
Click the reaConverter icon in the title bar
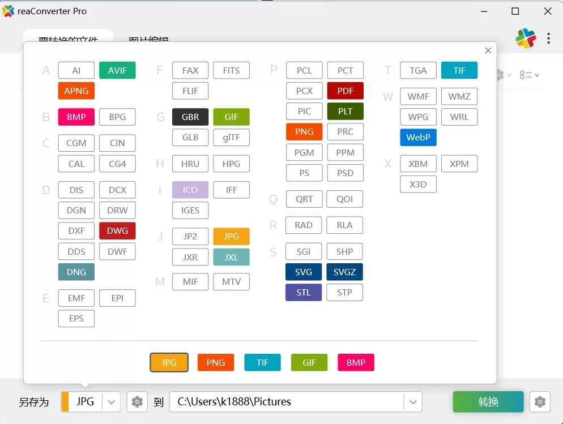[x=8, y=11]
